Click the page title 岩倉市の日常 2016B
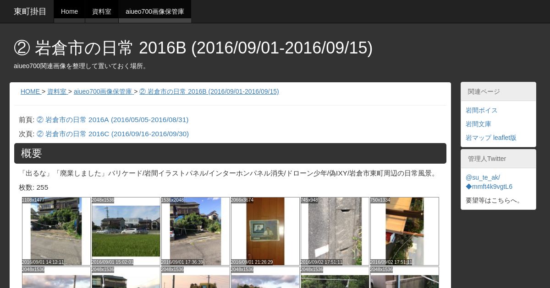The height and width of the screenshot is (288, 550). [x=193, y=48]
